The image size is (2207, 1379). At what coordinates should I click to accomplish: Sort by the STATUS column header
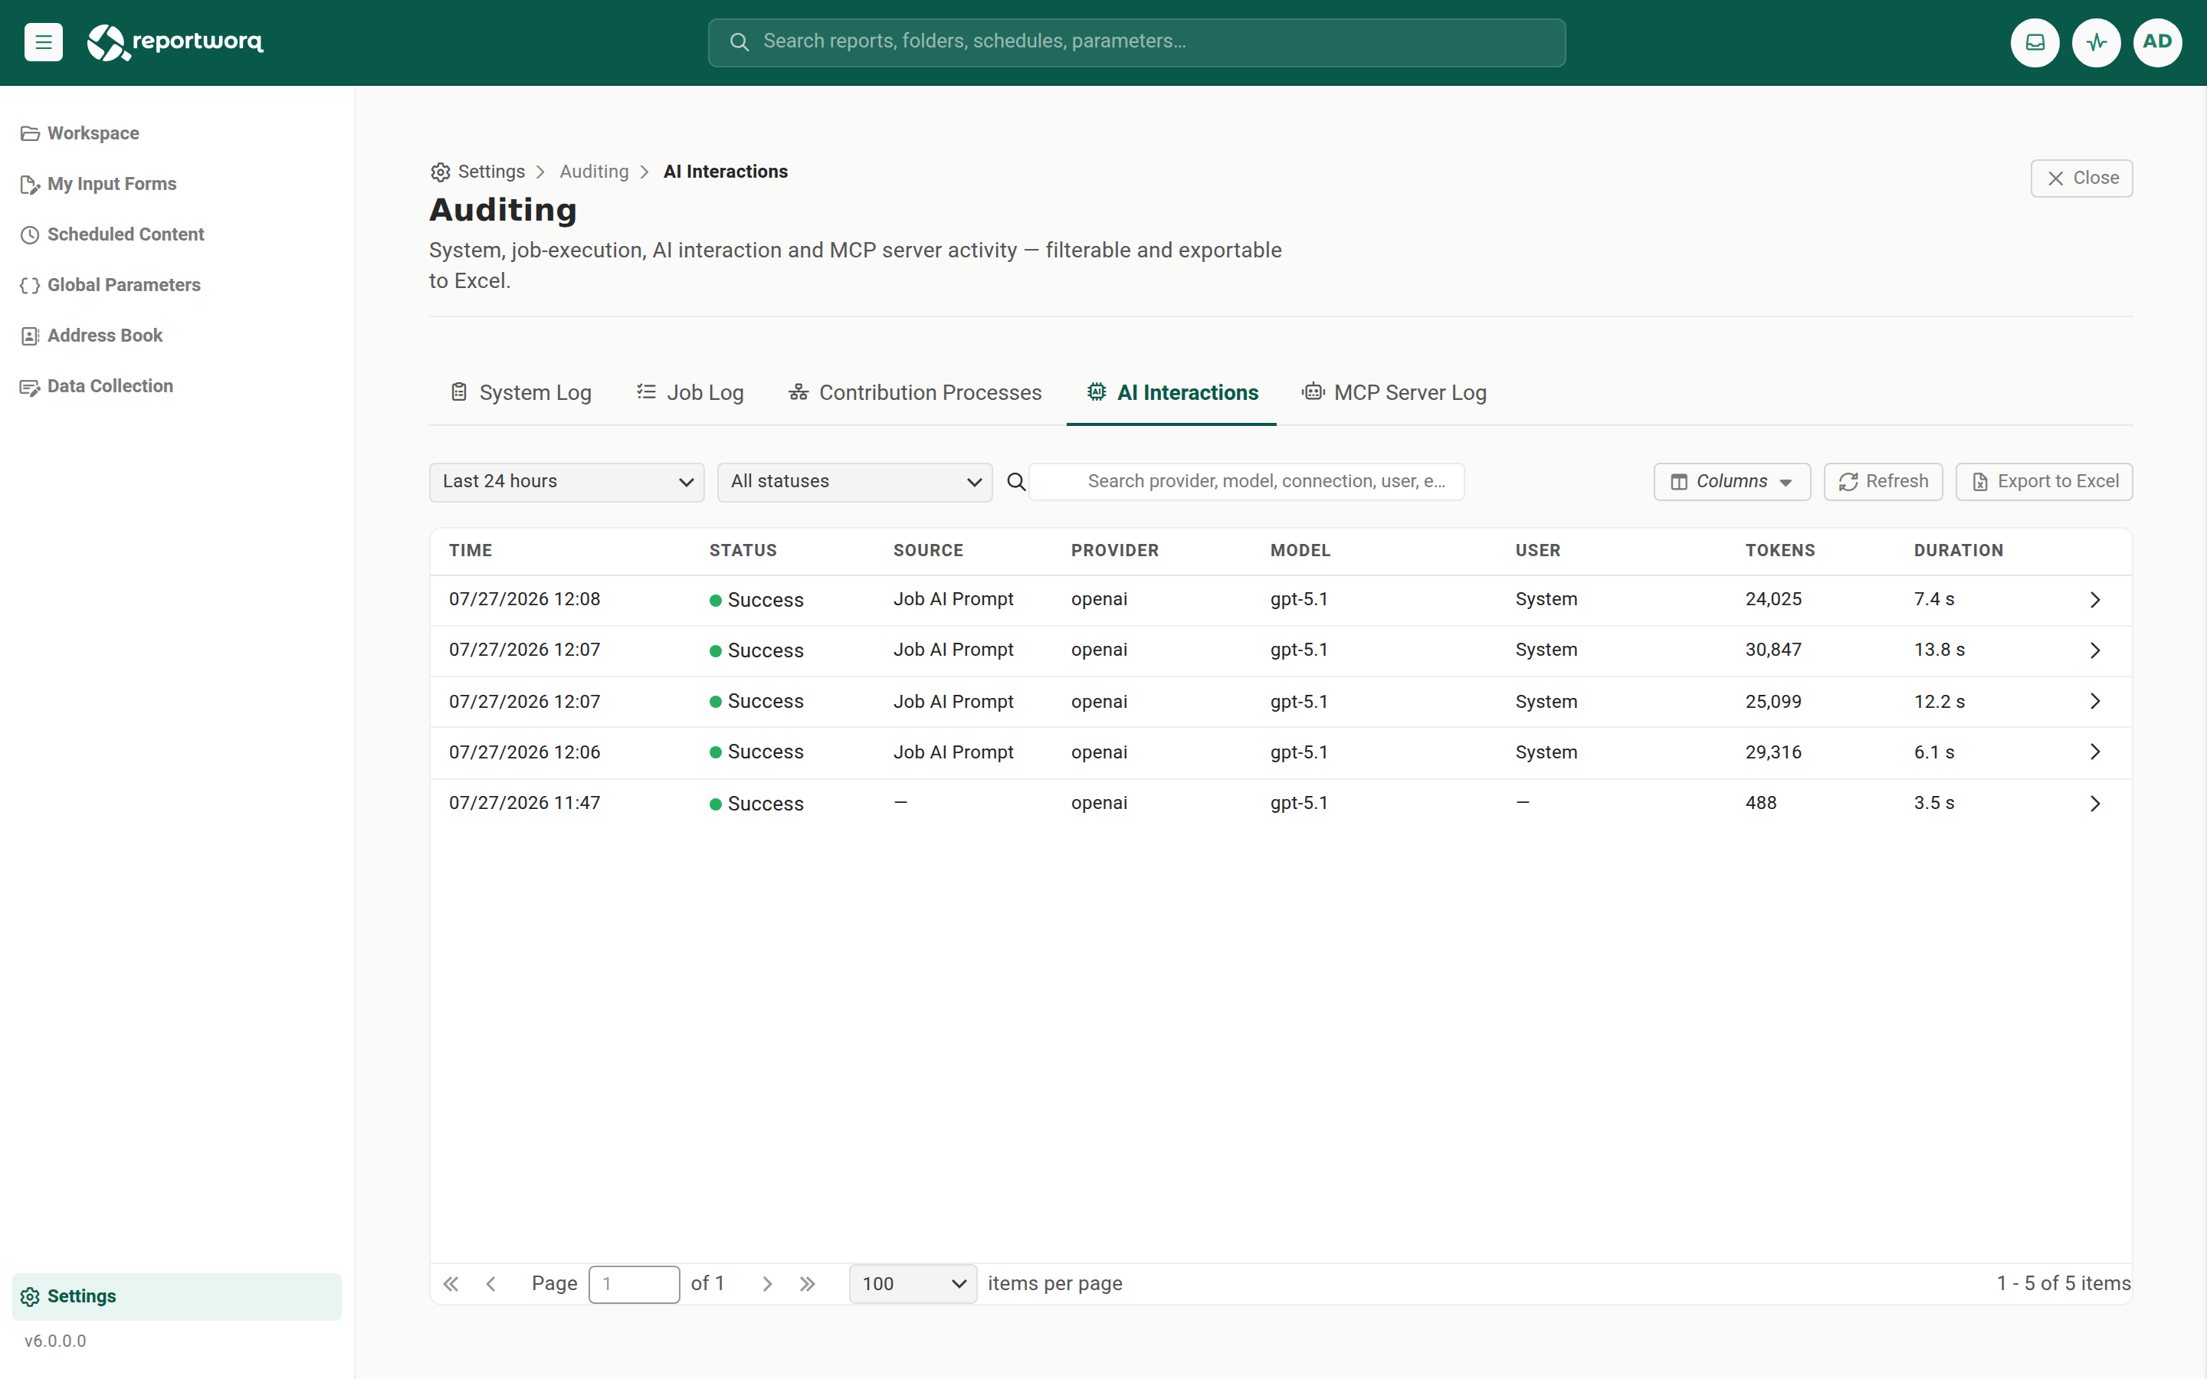click(x=743, y=551)
